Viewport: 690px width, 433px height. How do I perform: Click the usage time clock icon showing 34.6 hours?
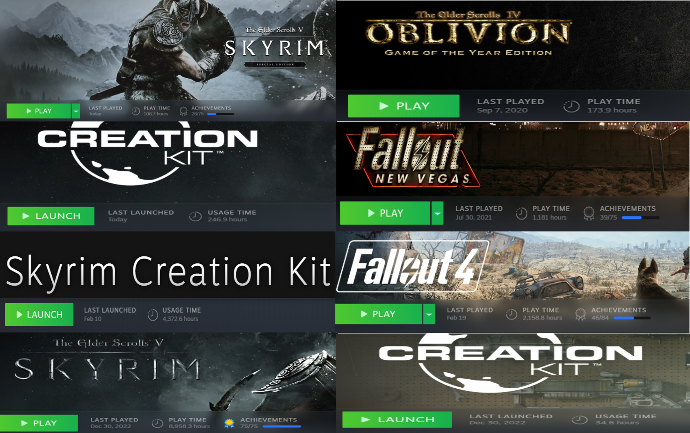pos(579,420)
